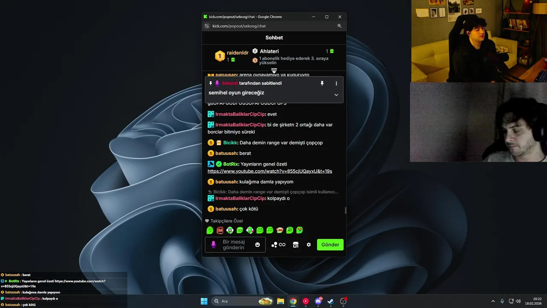Screen dimensions: 547x308
Task: Open Ahlateri's profile from leaderboard
Action: [269, 51]
